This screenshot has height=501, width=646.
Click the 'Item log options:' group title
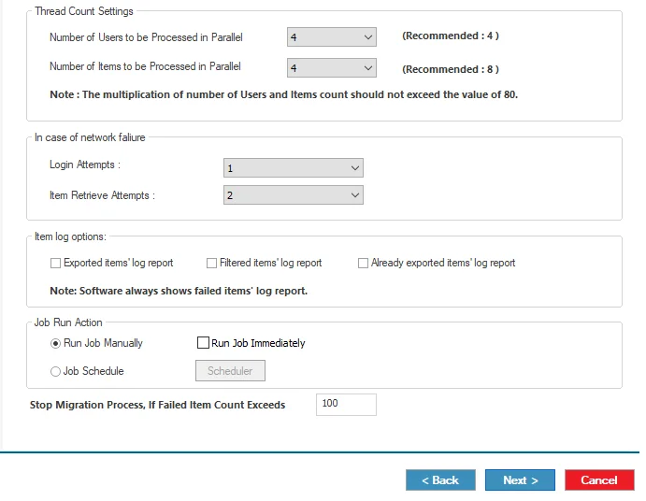click(70, 236)
